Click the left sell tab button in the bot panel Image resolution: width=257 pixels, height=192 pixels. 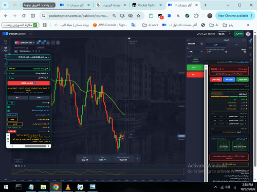tap(17, 98)
